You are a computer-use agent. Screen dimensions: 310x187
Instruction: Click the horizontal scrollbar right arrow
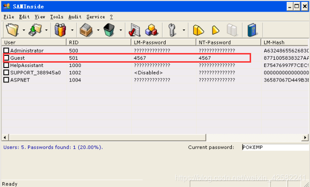[x=305, y=137]
